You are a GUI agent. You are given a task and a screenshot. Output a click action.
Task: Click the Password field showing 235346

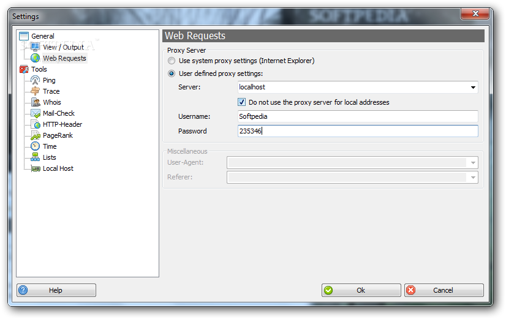[x=358, y=131]
